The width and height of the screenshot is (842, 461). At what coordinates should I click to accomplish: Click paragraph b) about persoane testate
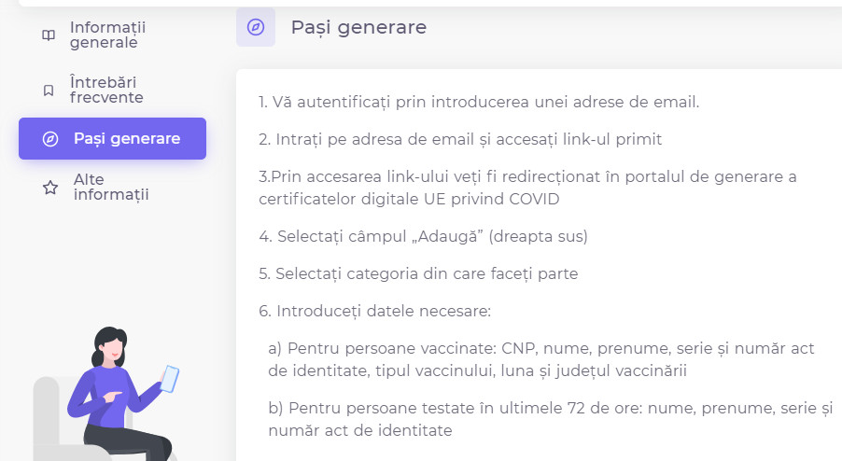pyautogui.click(x=551, y=419)
